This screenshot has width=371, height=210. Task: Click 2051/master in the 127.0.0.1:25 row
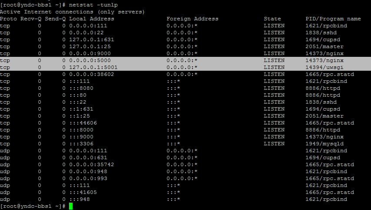(325, 46)
